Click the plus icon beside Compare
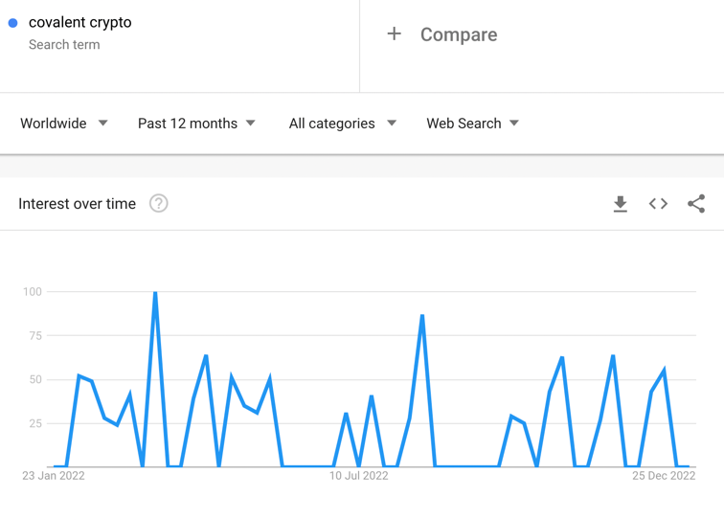 pos(394,34)
